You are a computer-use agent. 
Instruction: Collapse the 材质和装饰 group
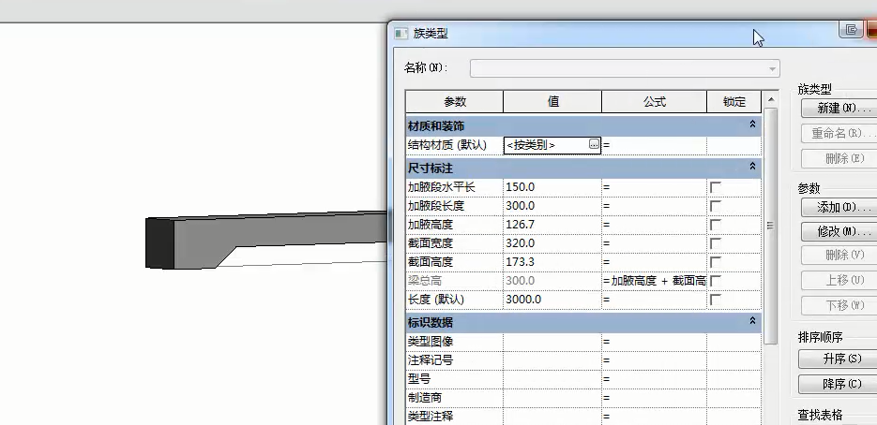(x=752, y=125)
